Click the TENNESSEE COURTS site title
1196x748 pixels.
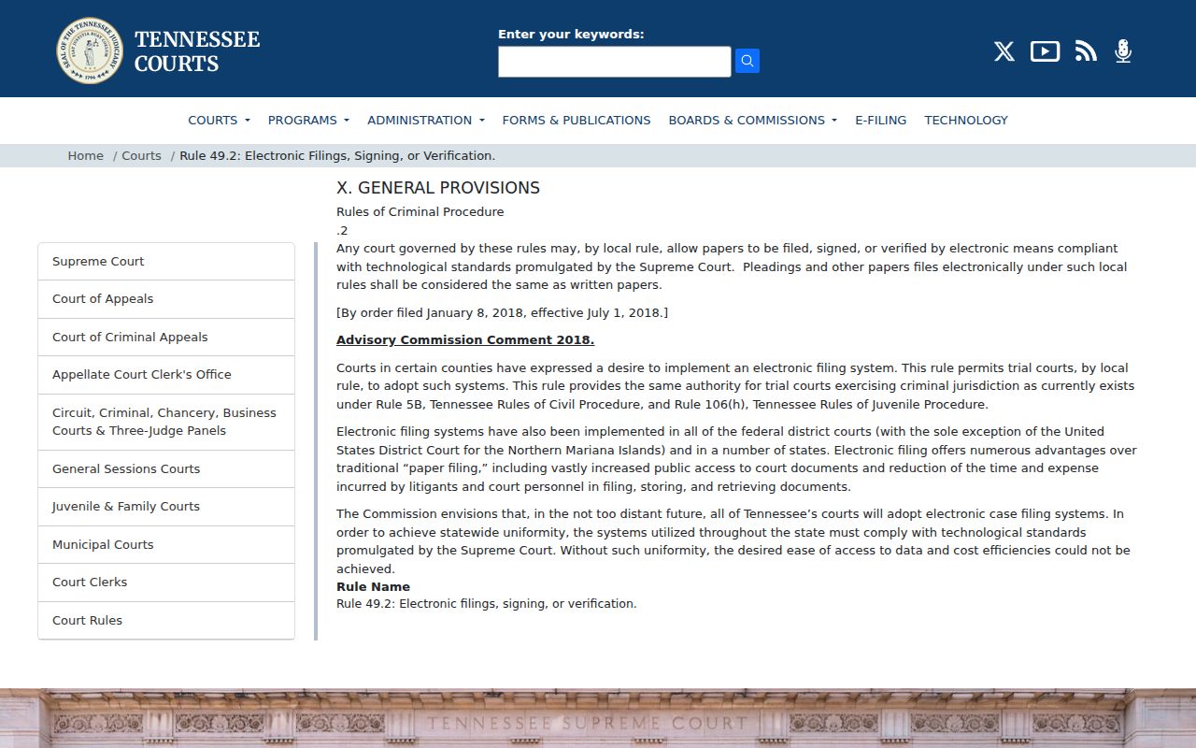click(x=197, y=51)
